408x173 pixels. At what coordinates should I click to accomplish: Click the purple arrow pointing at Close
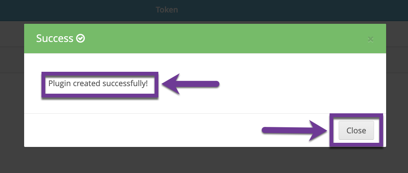(x=294, y=130)
